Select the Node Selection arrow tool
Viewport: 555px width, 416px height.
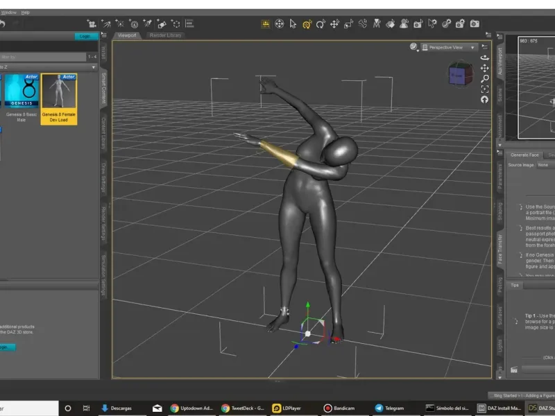click(293, 24)
